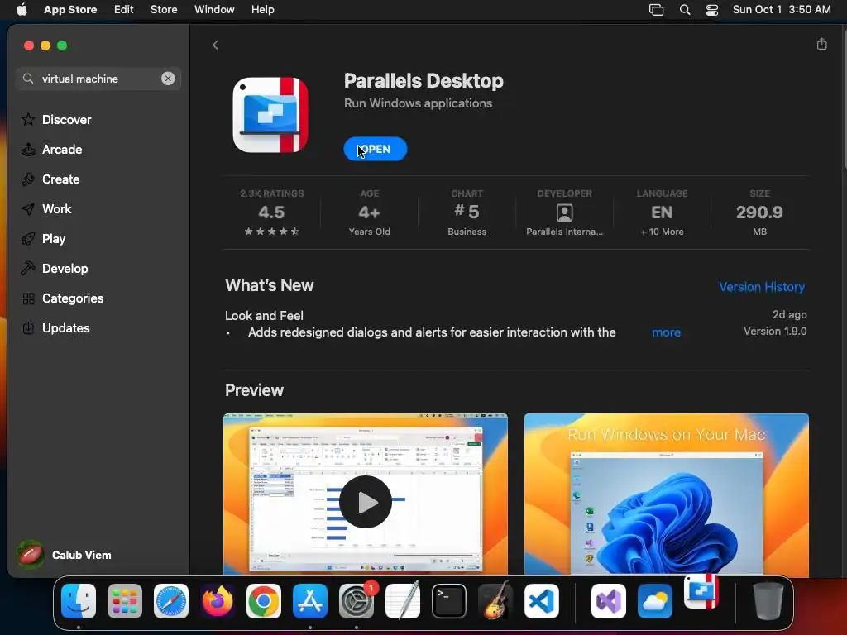Open the Window menu

pos(214,10)
